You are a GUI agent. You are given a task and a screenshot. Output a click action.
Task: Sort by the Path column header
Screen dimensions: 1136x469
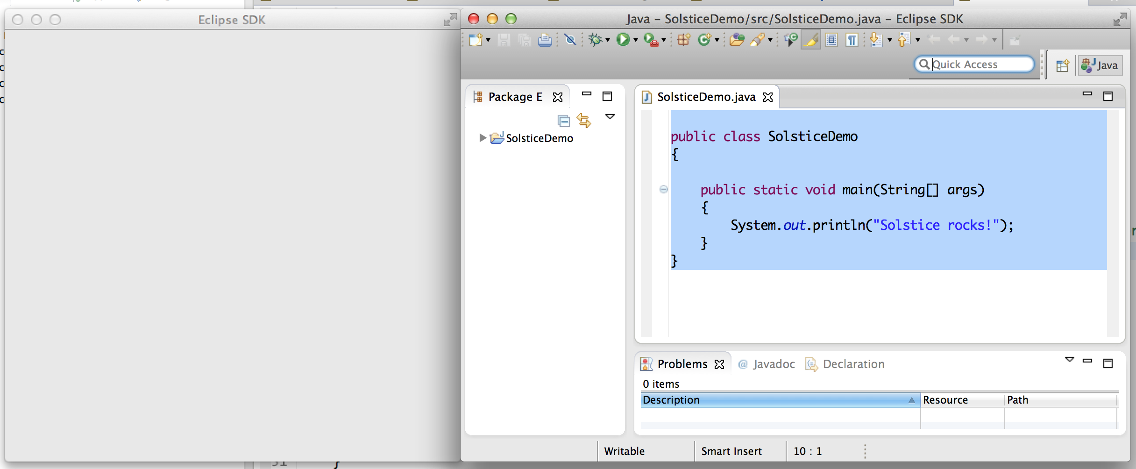(1061, 400)
